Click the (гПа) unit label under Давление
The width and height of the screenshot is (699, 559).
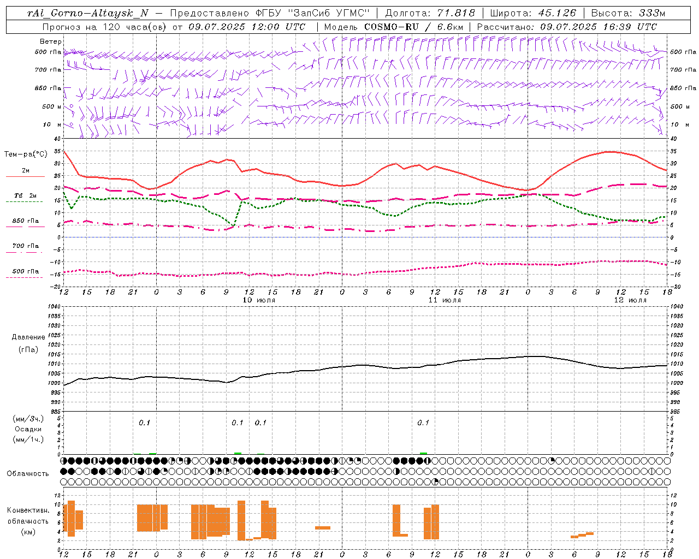28,350
